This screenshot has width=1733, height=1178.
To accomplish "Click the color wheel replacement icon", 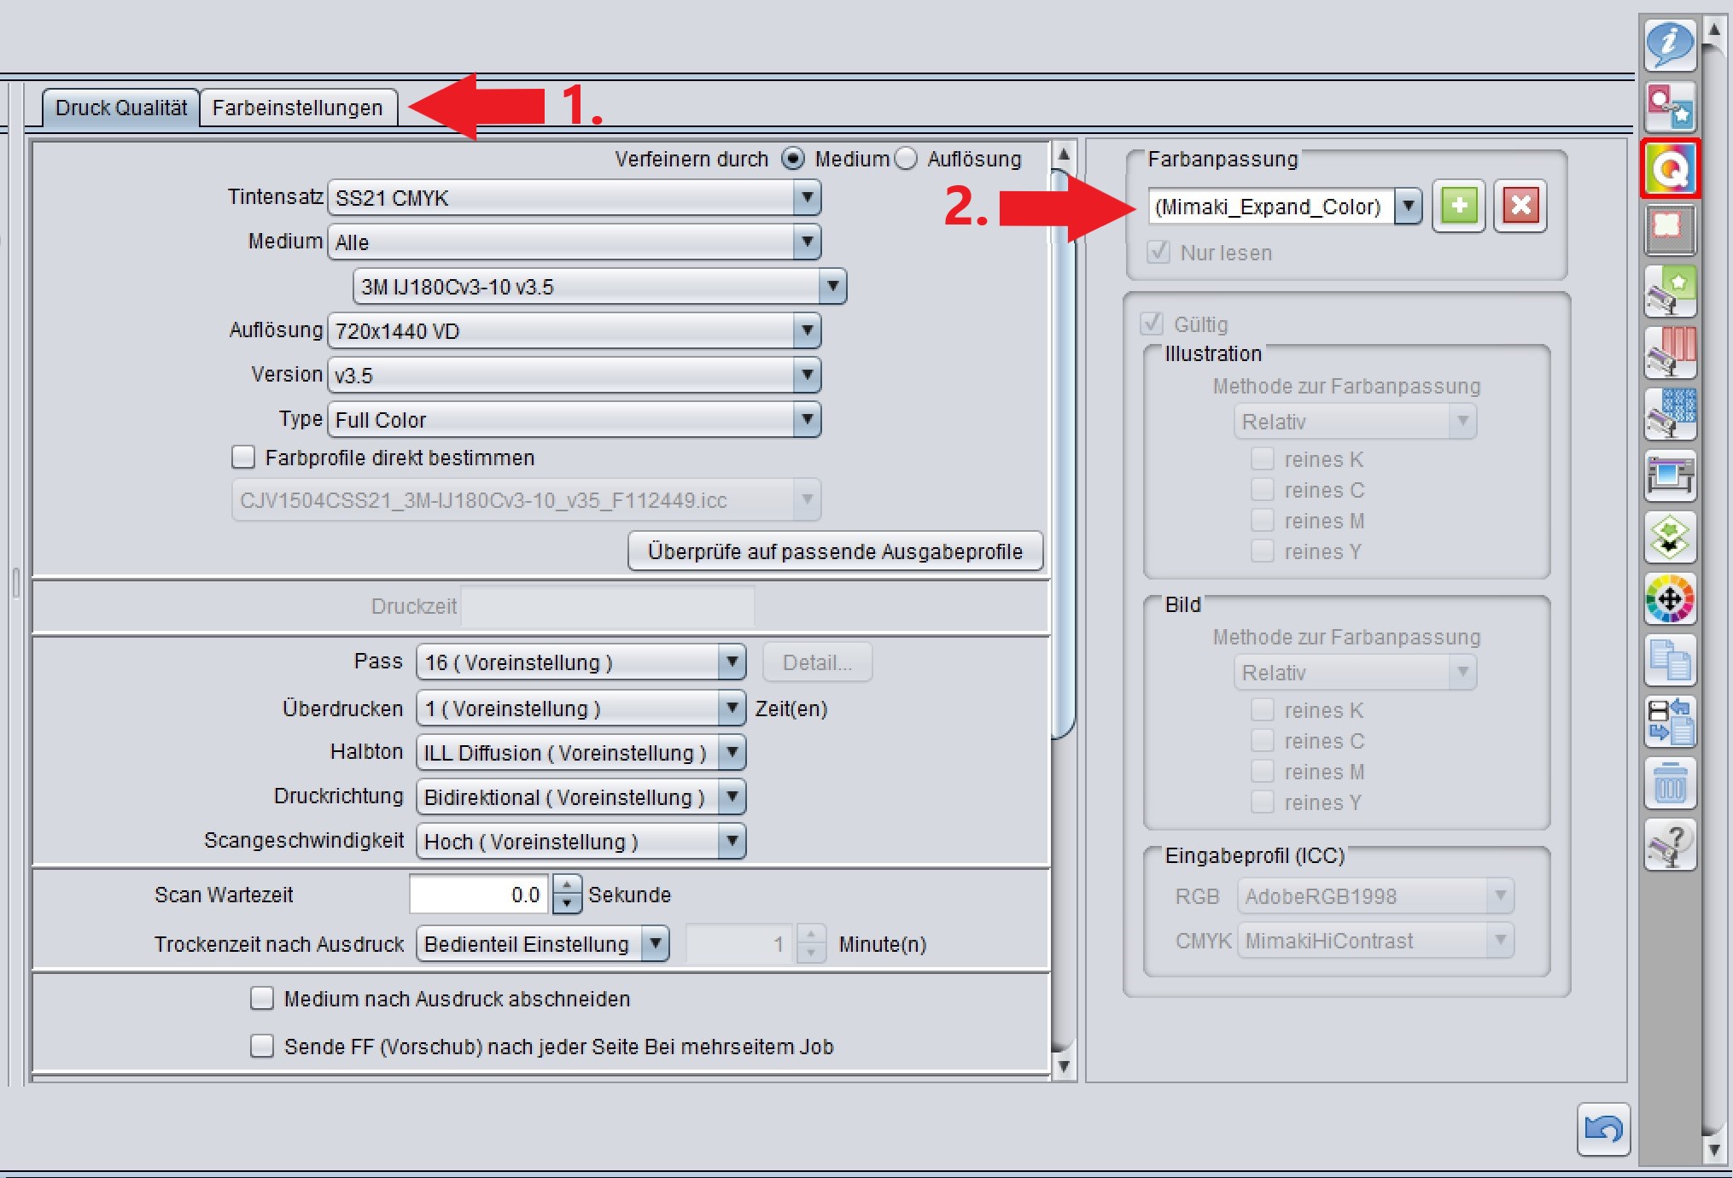I will pos(1670,598).
